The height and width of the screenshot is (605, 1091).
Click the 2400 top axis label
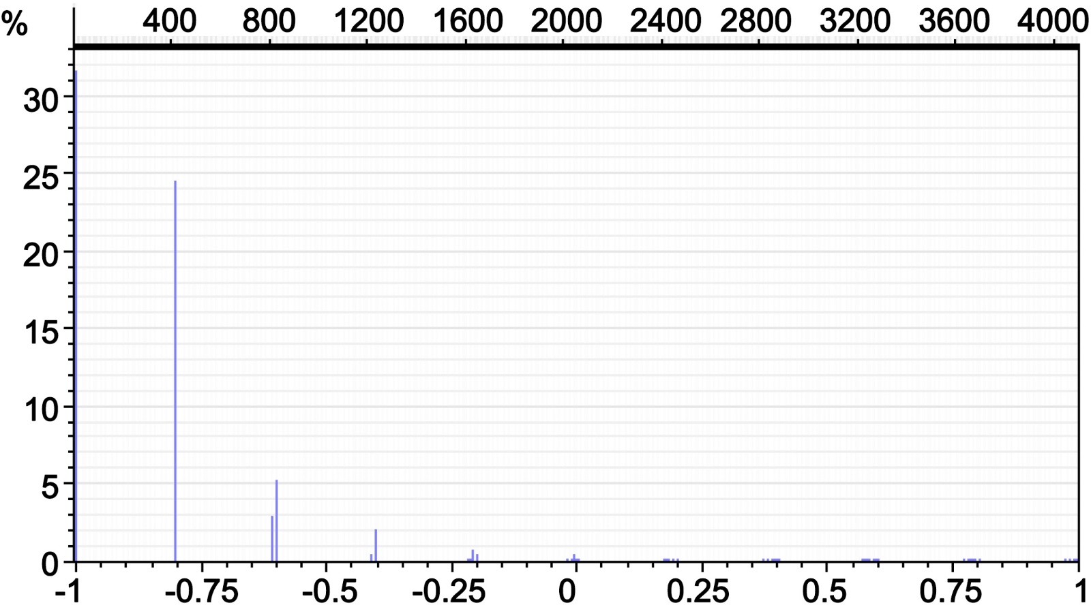[665, 22]
